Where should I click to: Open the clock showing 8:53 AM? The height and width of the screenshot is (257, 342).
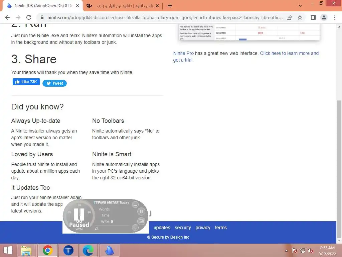[327, 251]
